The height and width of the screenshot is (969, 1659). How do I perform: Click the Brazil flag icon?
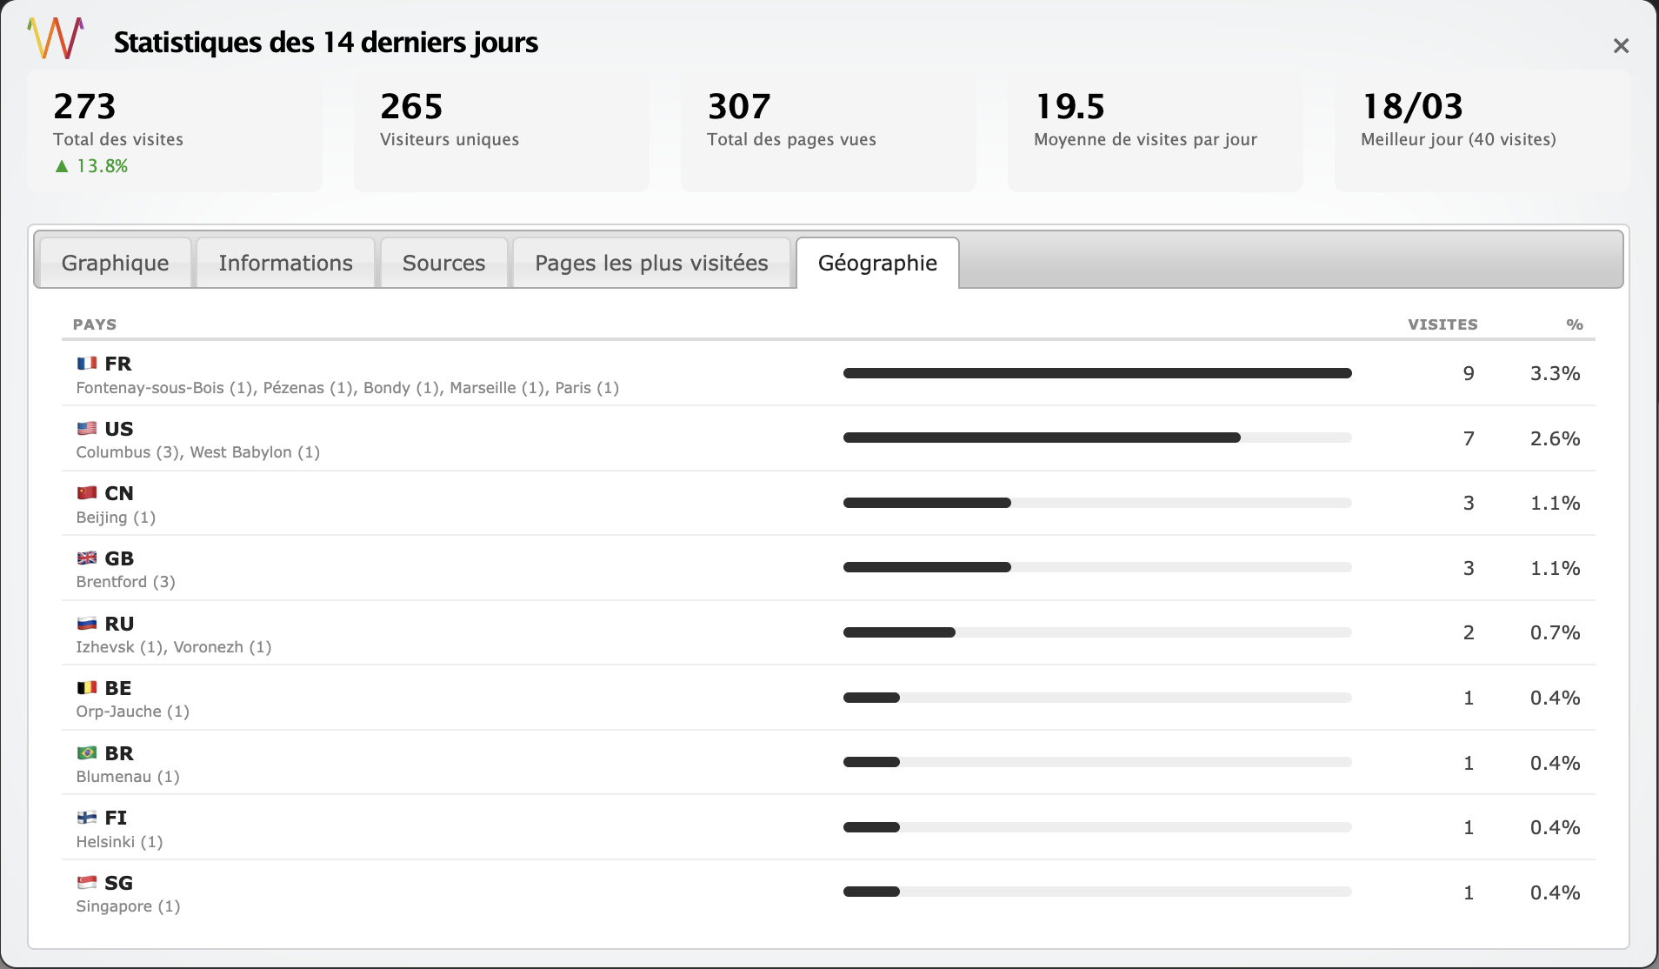87,753
